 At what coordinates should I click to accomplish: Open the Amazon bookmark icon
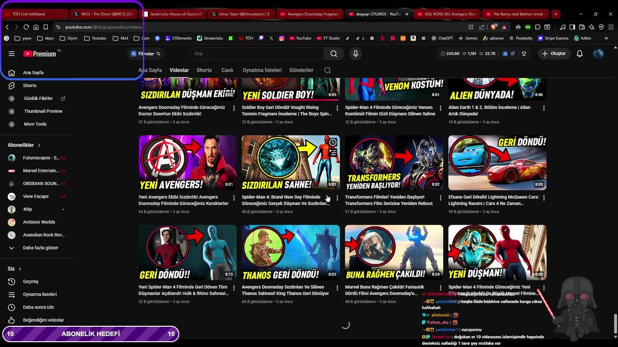[413, 38]
